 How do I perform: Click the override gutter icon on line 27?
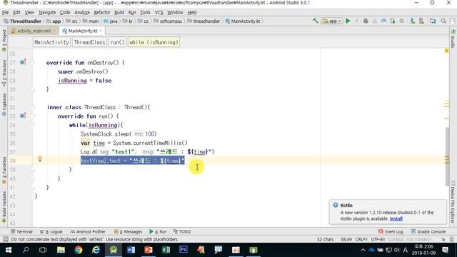point(23,62)
